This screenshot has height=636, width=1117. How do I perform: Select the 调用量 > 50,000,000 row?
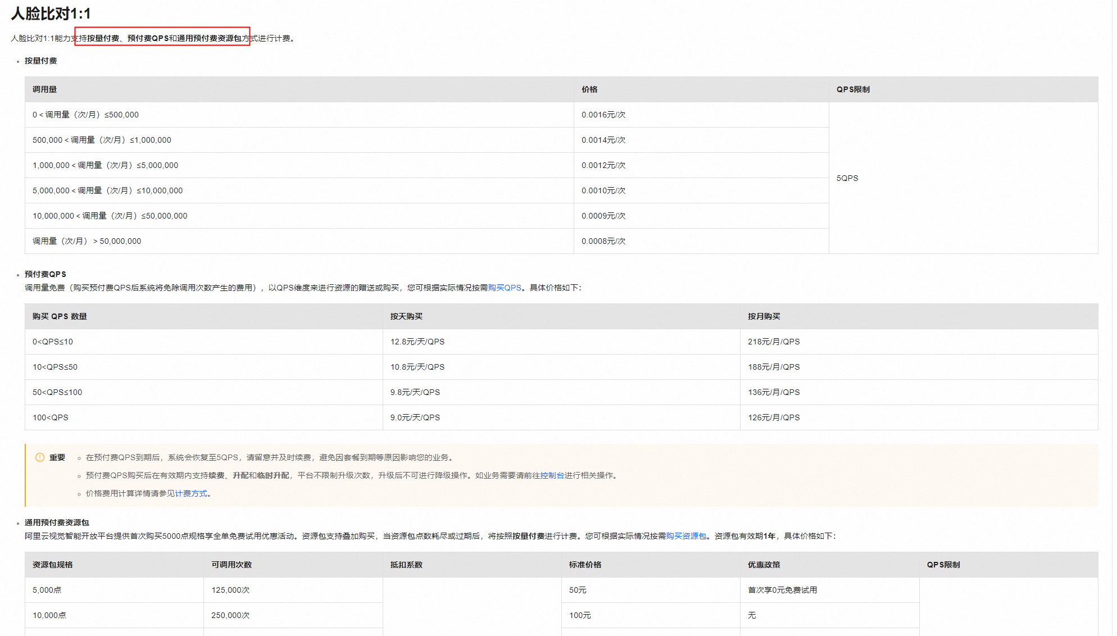coord(299,241)
